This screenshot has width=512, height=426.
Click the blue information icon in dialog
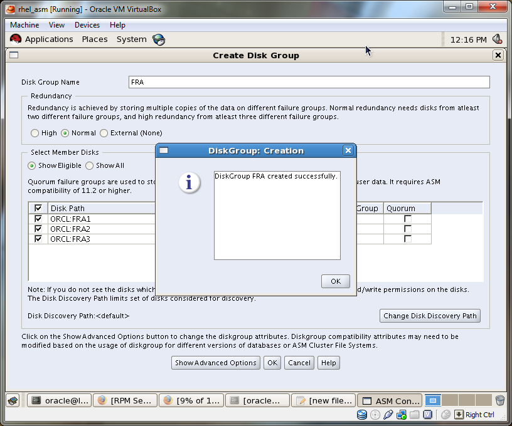tap(189, 182)
